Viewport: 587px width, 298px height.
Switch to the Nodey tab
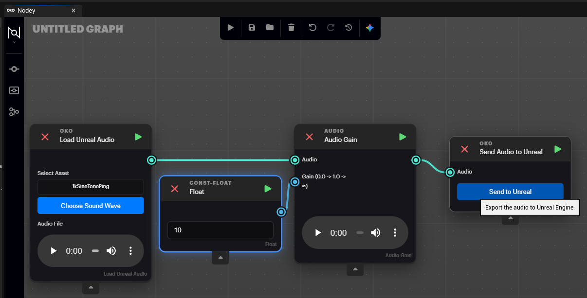pos(43,10)
